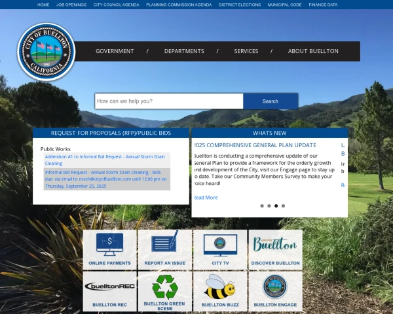Viewport: 393px width, 314px height.
Task: Click the City of Buellton seal logo
Action: click(47, 52)
